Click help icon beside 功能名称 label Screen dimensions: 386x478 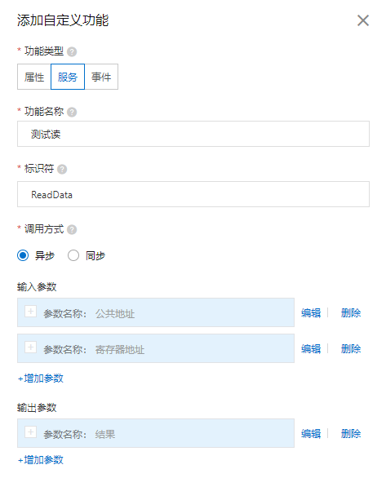(72, 113)
